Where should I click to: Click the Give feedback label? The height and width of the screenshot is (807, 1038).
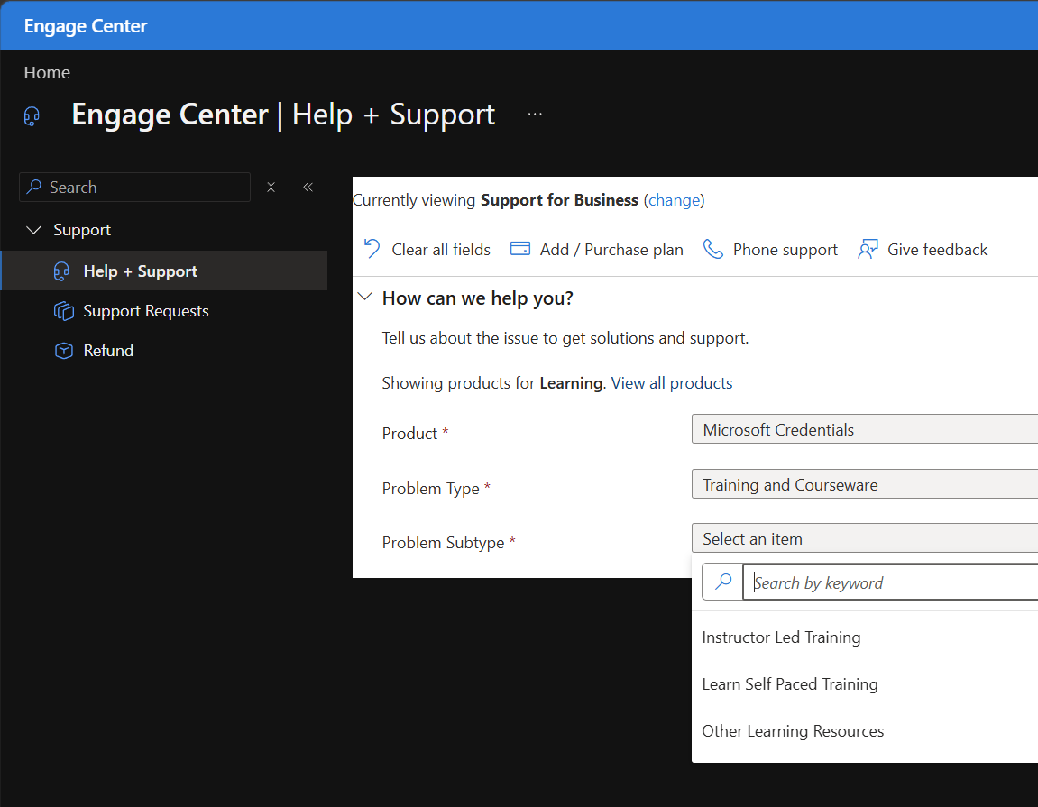pyautogui.click(x=937, y=250)
